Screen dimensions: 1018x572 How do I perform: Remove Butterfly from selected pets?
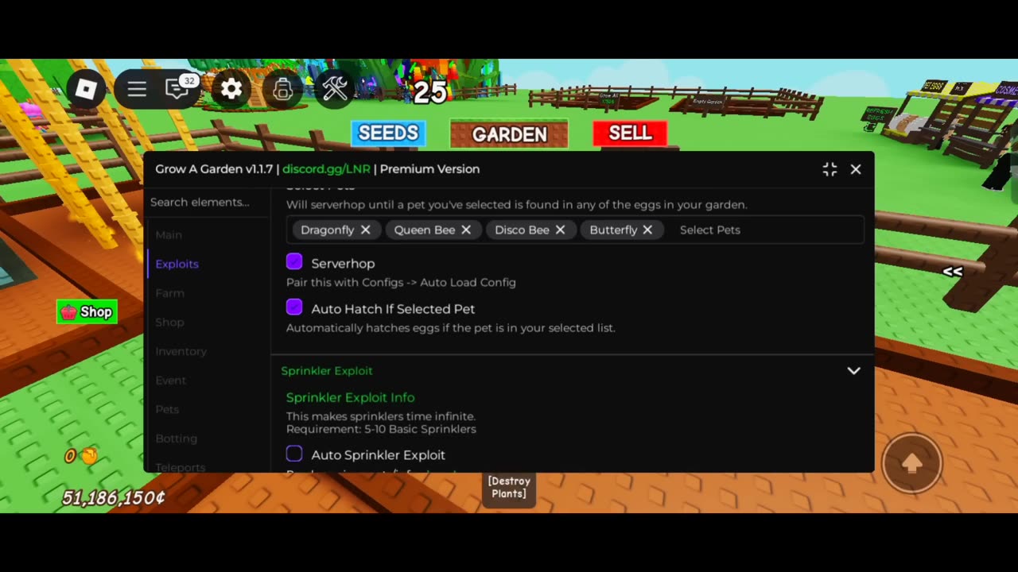(x=647, y=230)
